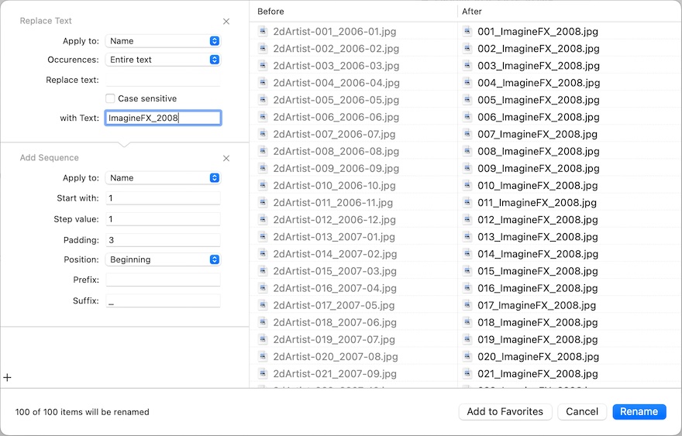Image resolution: width=682 pixels, height=436 pixels.
Task: Select renamed file 013_ImagineFX_2008.jpg
Action: [x=538, y=236]
